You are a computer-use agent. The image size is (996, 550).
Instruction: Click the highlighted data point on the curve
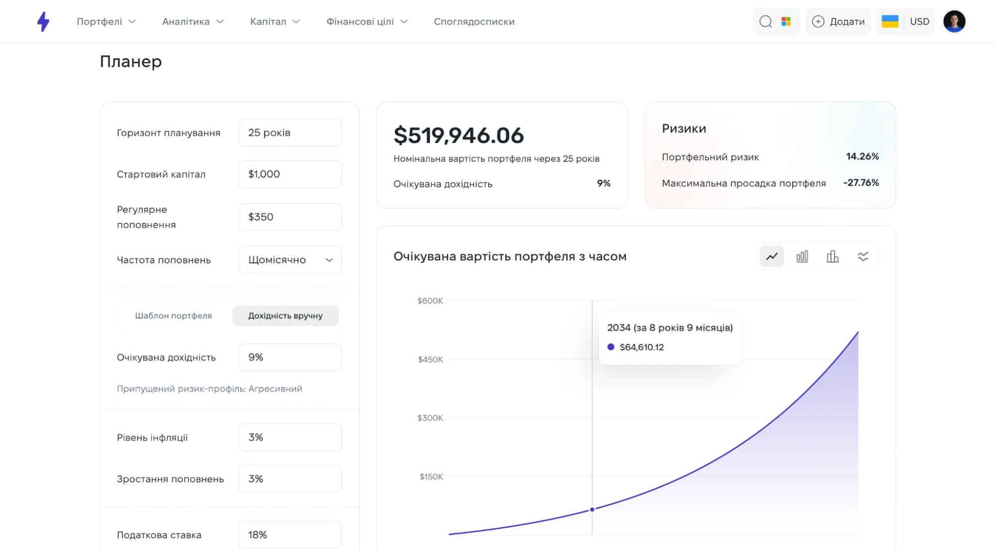[592, 509]
